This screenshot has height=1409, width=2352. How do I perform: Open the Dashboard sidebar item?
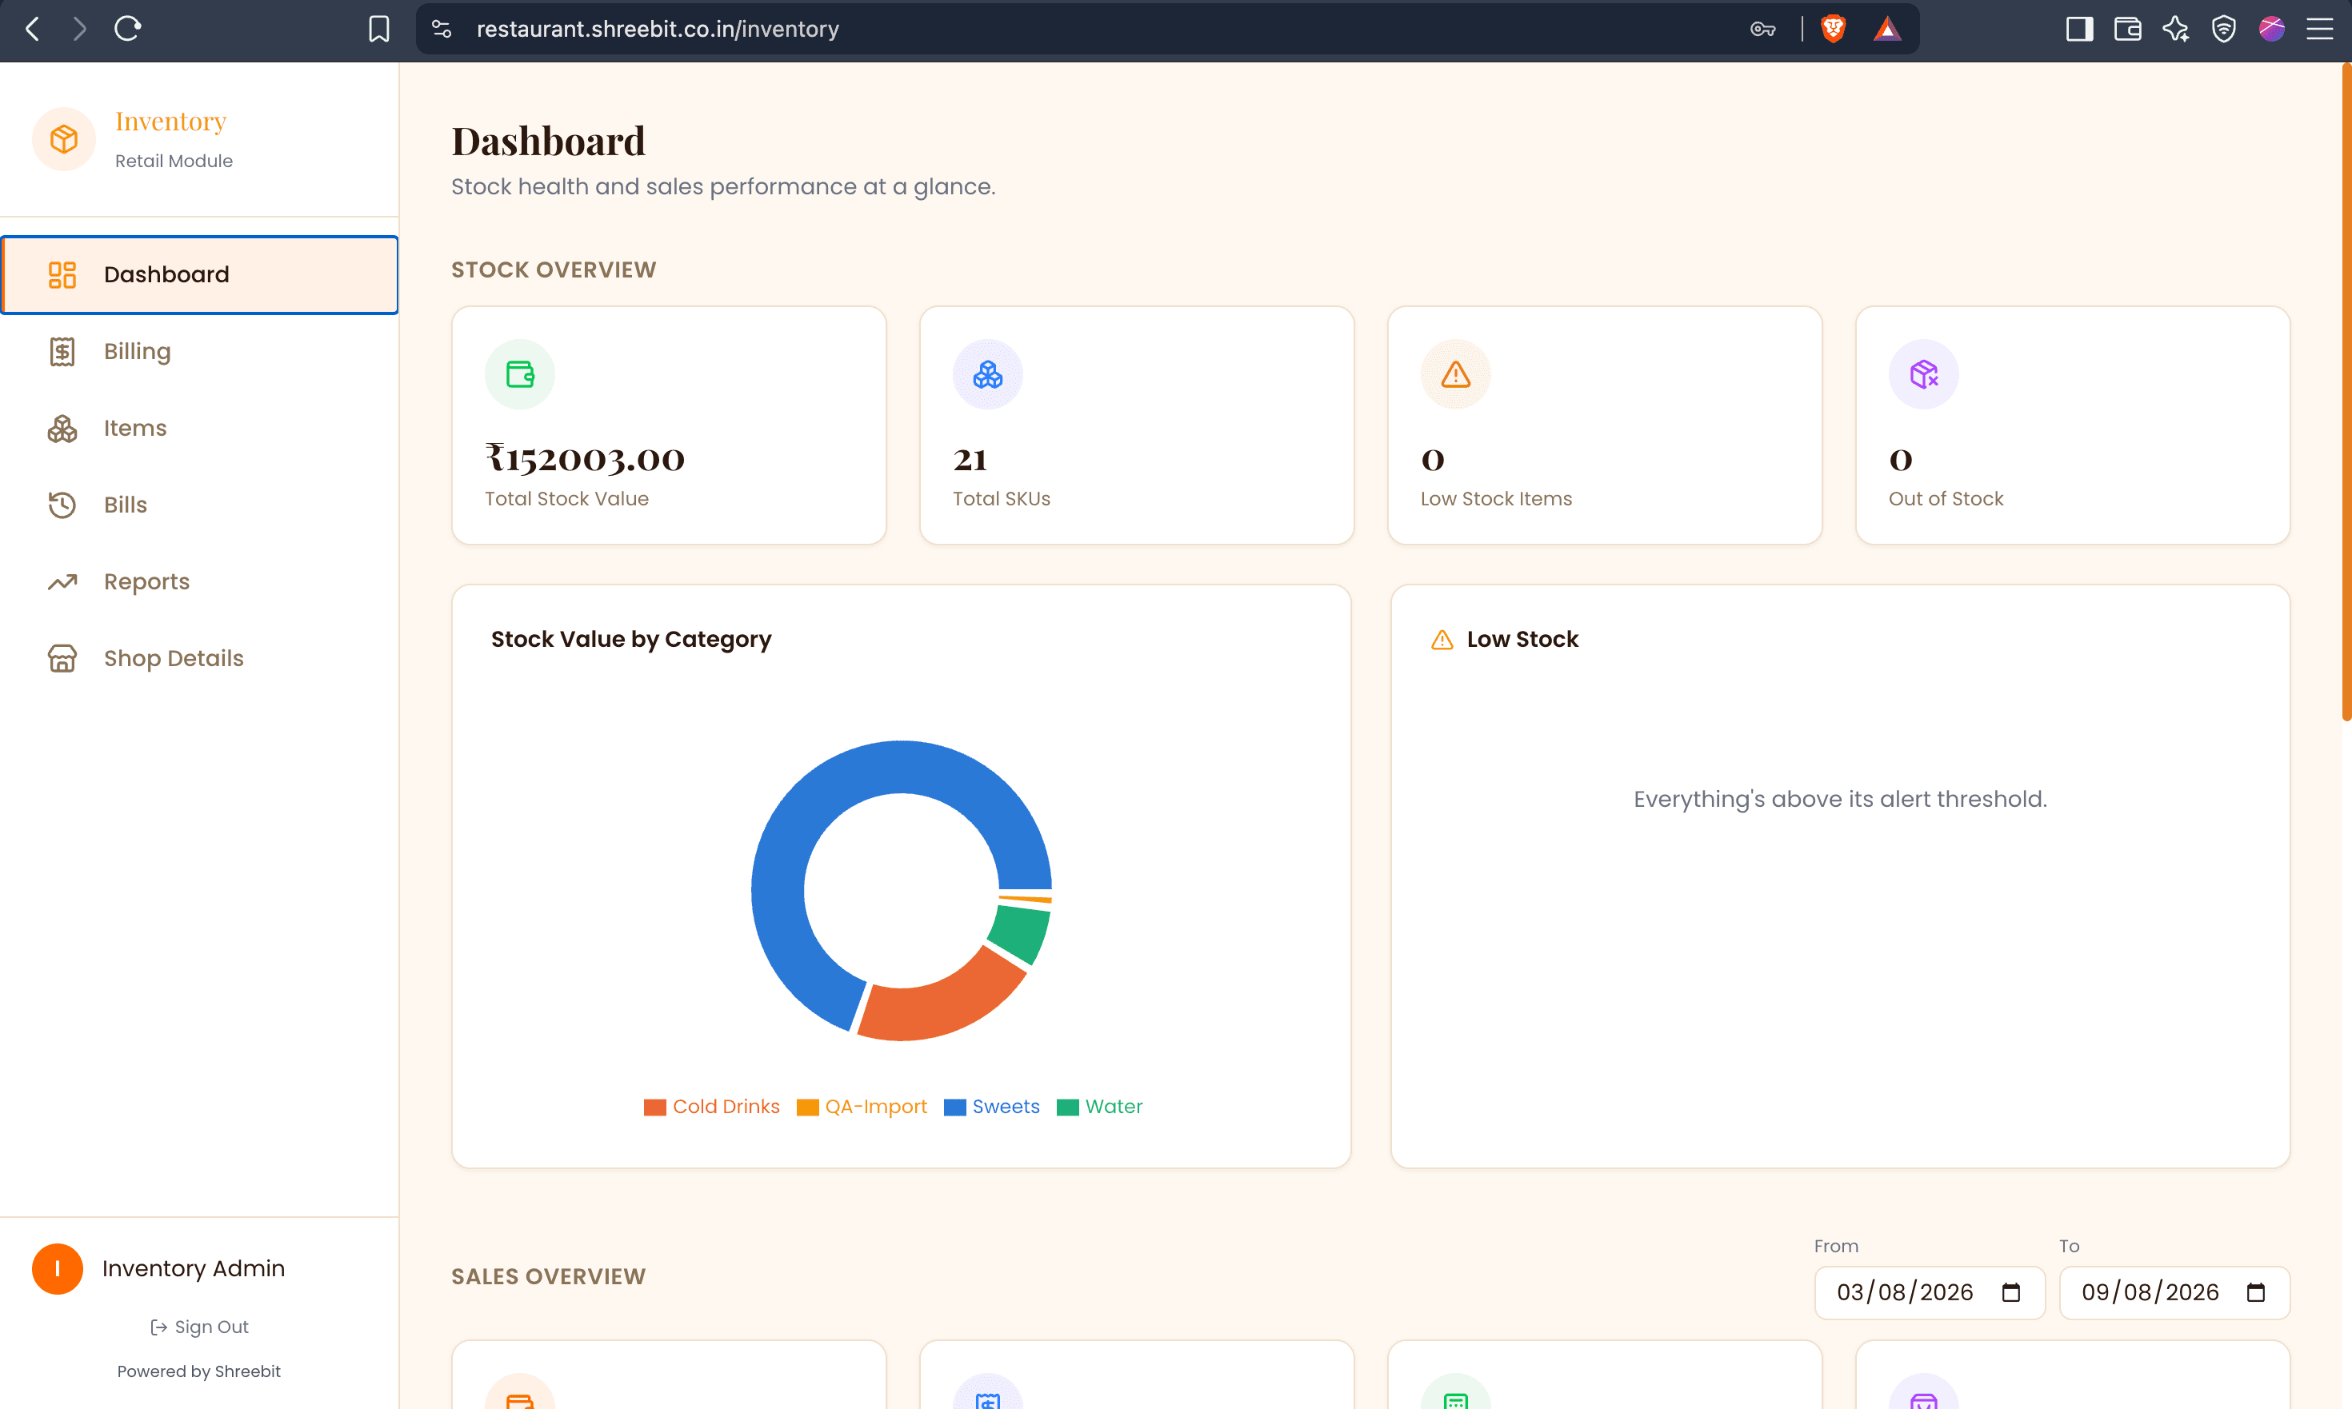tap(199, 274)
